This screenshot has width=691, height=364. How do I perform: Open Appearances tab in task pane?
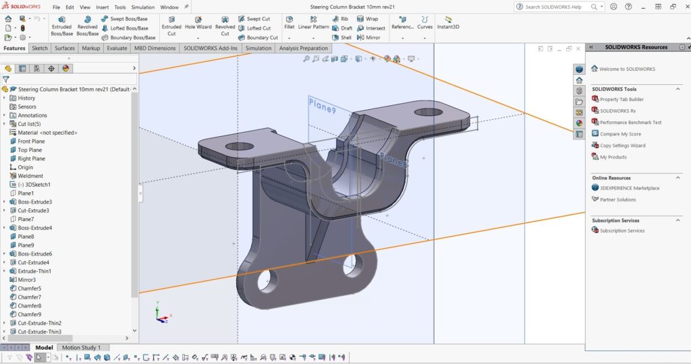[579, 123]
